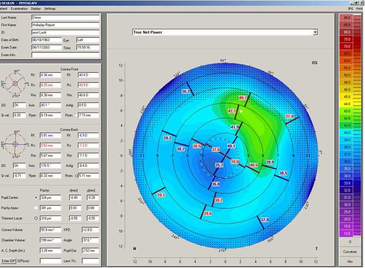Click the Curvature label under color scale

pyautogui.click(x=350, y=252)
